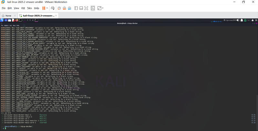Launch terminal emulator from Kali panel
The height and width of the screenshot is (131, 258).
point(20,20)
